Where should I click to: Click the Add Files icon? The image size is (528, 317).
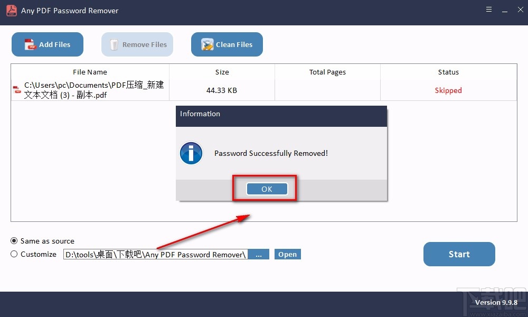coord(30,44)
